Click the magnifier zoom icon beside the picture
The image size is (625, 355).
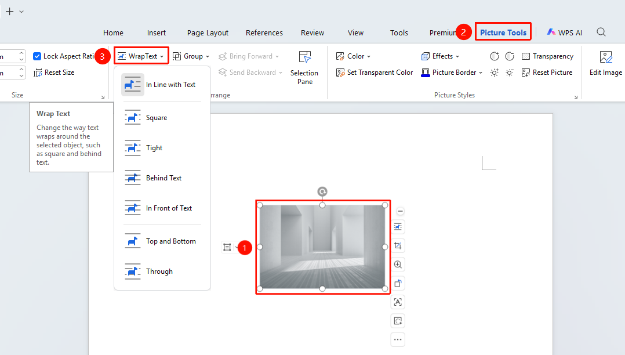[398, 265]
